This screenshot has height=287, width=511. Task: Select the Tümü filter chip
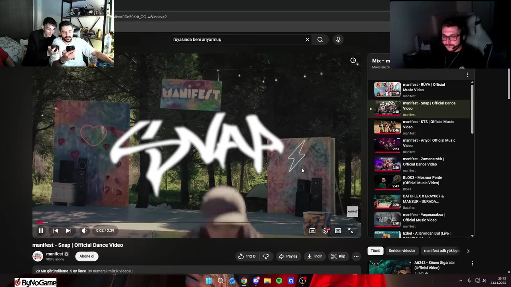tap(375, 251)
